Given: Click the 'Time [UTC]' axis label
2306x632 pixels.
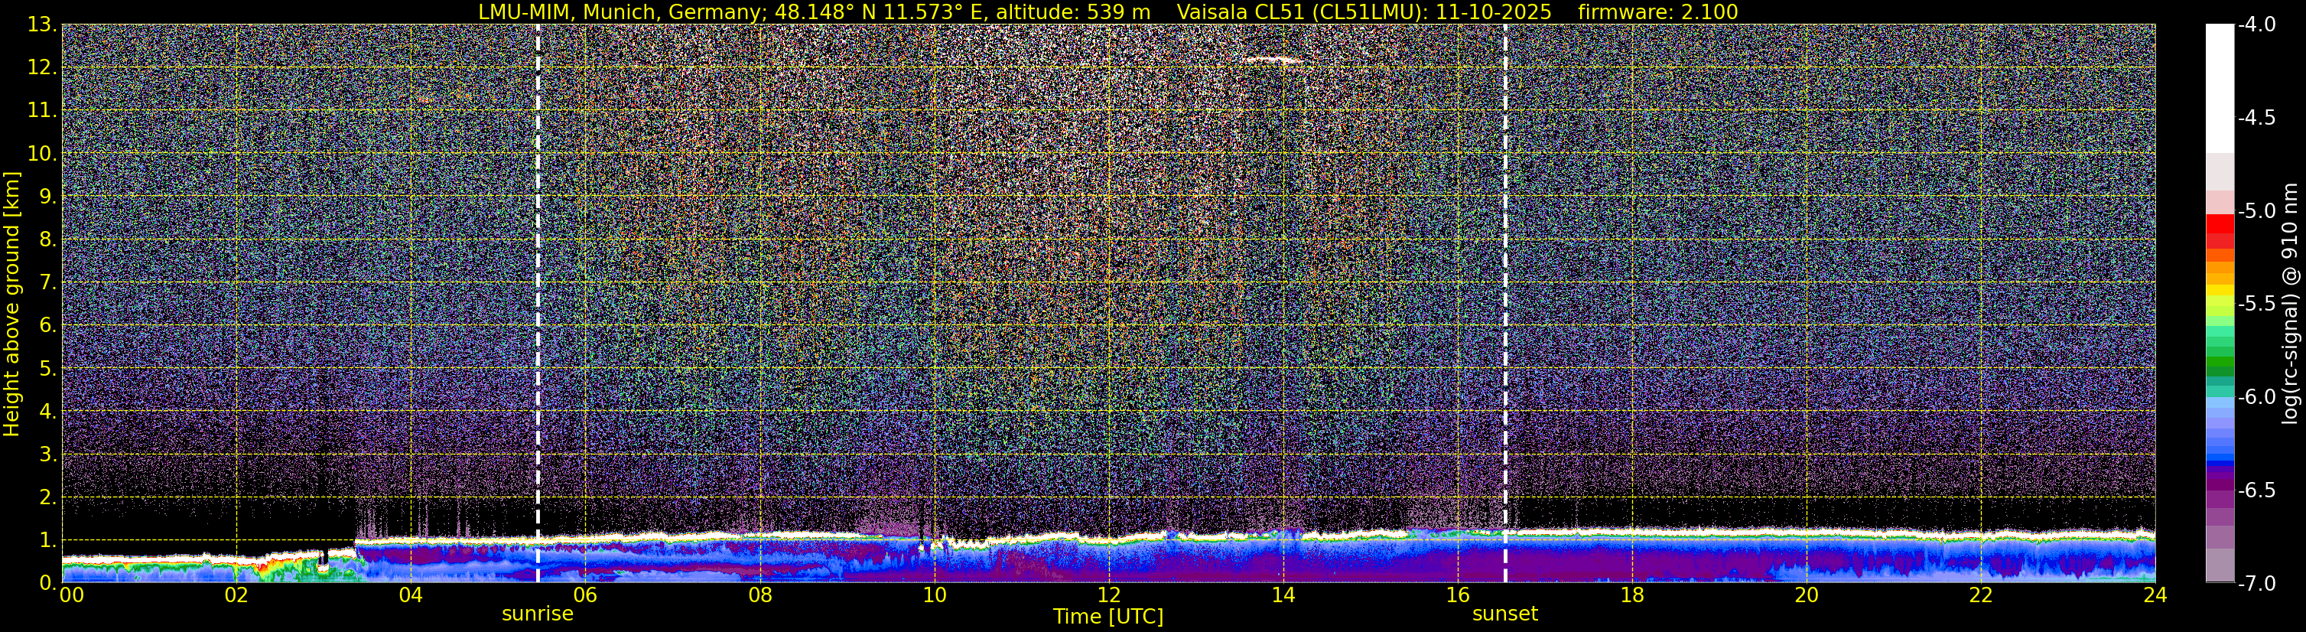Looking at the screenshot, I should point(1108,617).
